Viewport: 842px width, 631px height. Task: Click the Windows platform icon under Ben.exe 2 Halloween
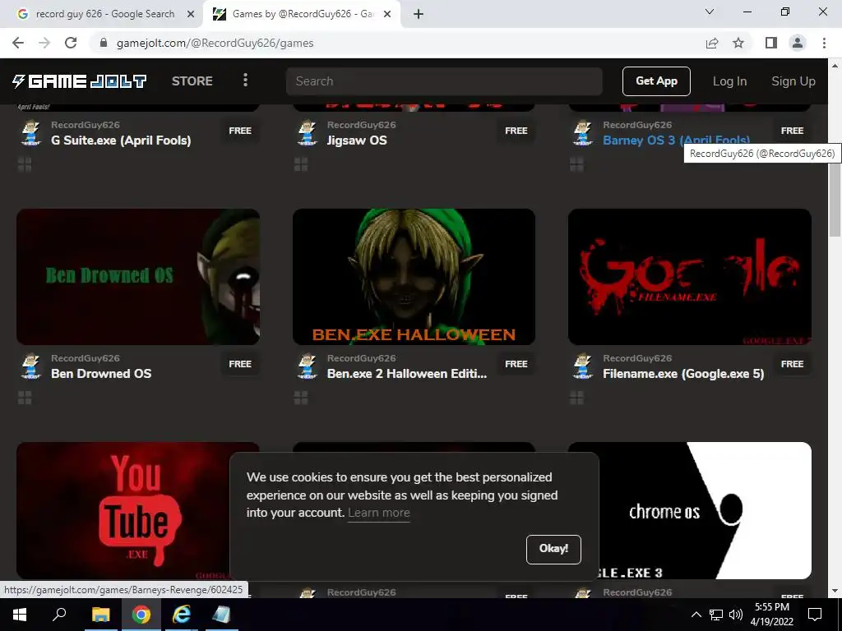[x=301, y=398]
